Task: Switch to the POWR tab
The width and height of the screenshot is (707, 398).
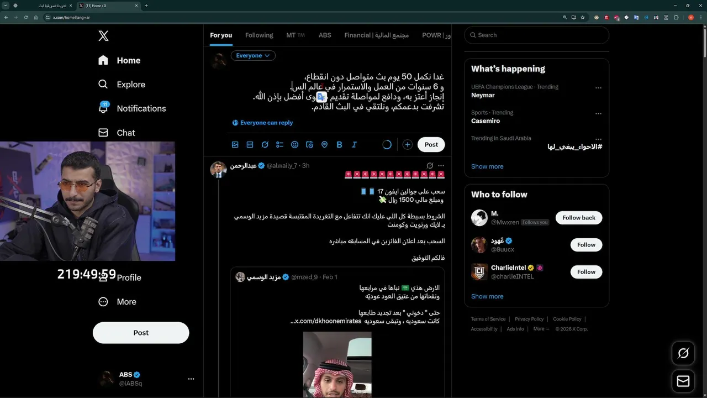Action: coord(436,35)
